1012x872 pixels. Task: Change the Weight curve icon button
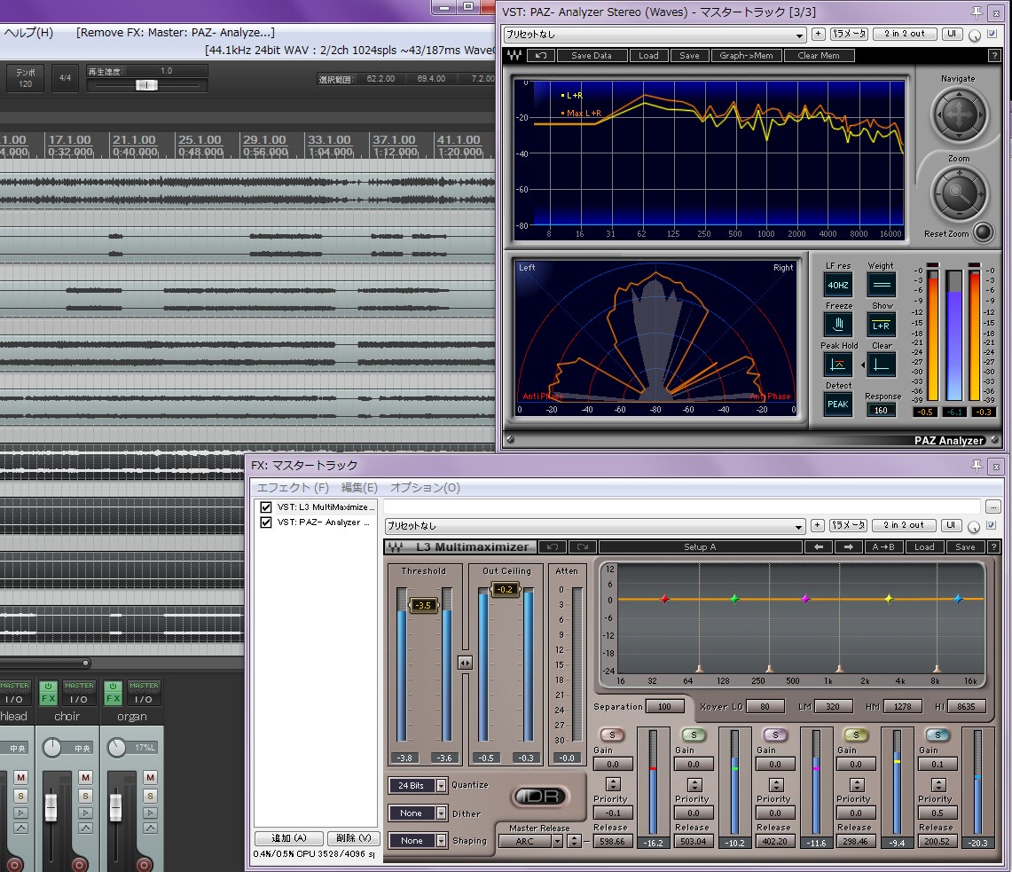click(x=881, y=285)
